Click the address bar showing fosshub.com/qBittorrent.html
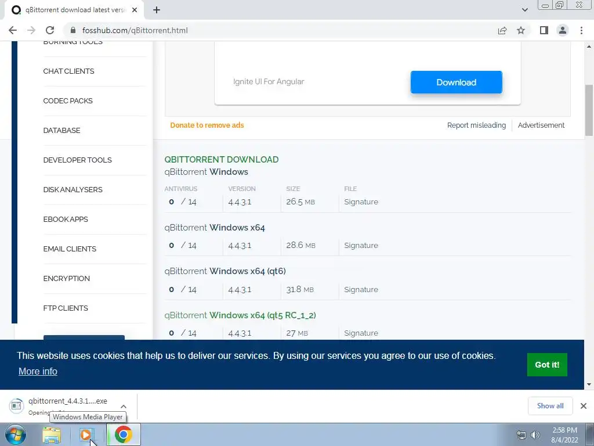594x446 pixels. click(280, 30)
